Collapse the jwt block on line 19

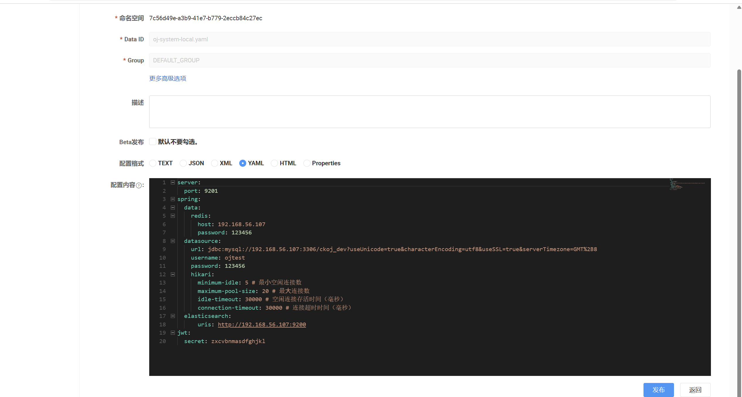(x=173, y=333)
